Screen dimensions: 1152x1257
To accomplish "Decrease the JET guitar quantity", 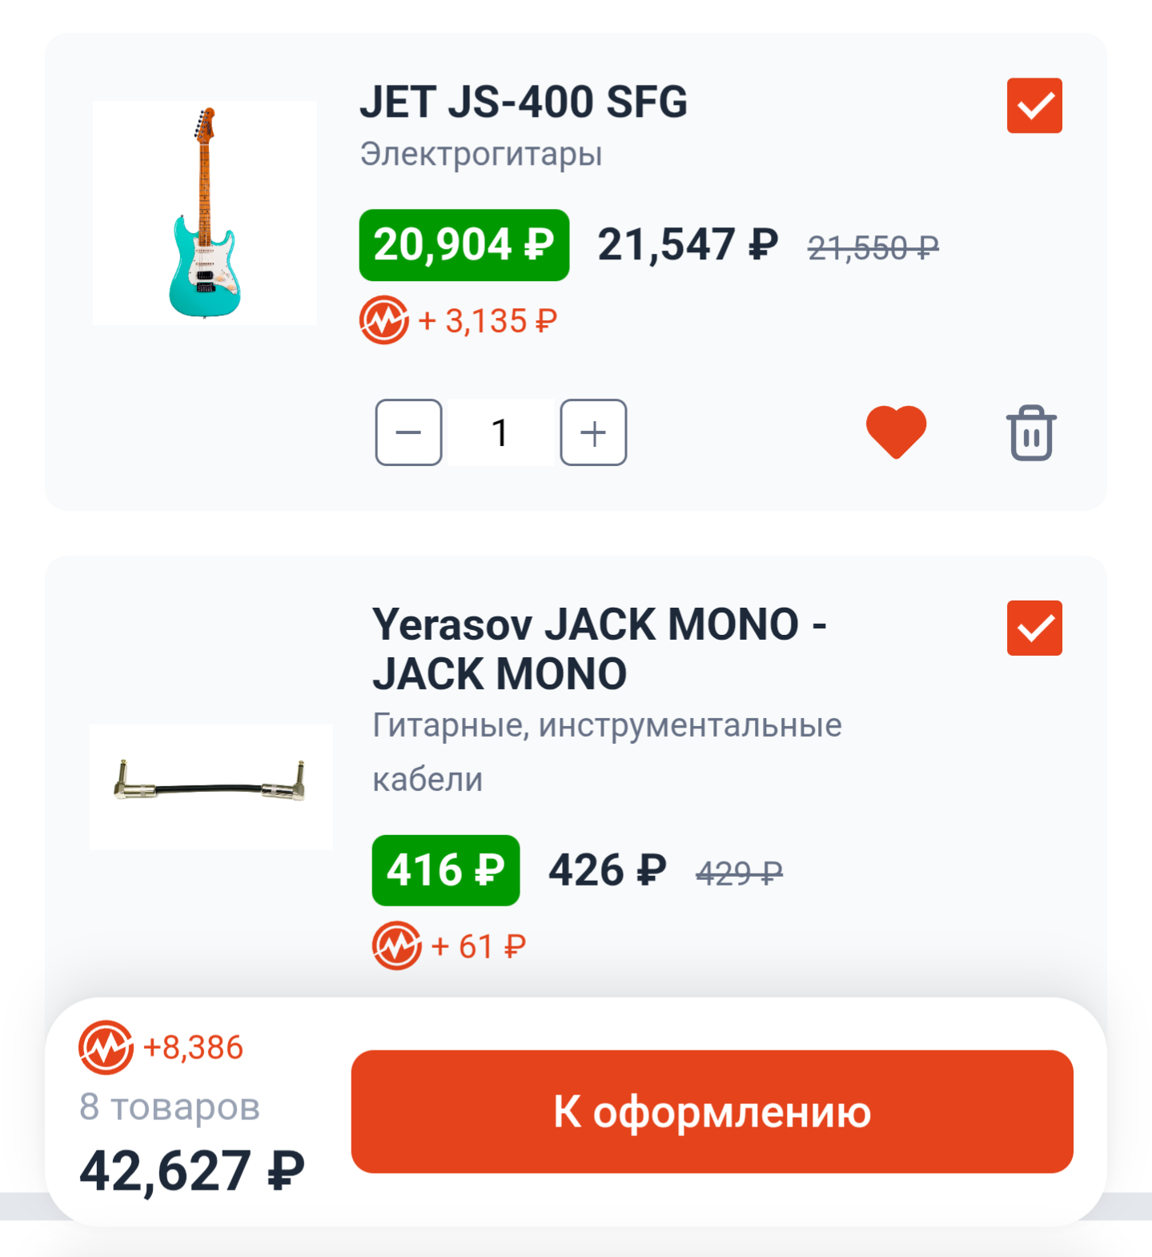I will tap(408, 432).
